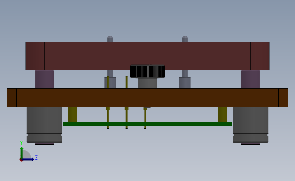Select the right gray cylindrical foot
This screenshot has width=295, height=181.
251,125
